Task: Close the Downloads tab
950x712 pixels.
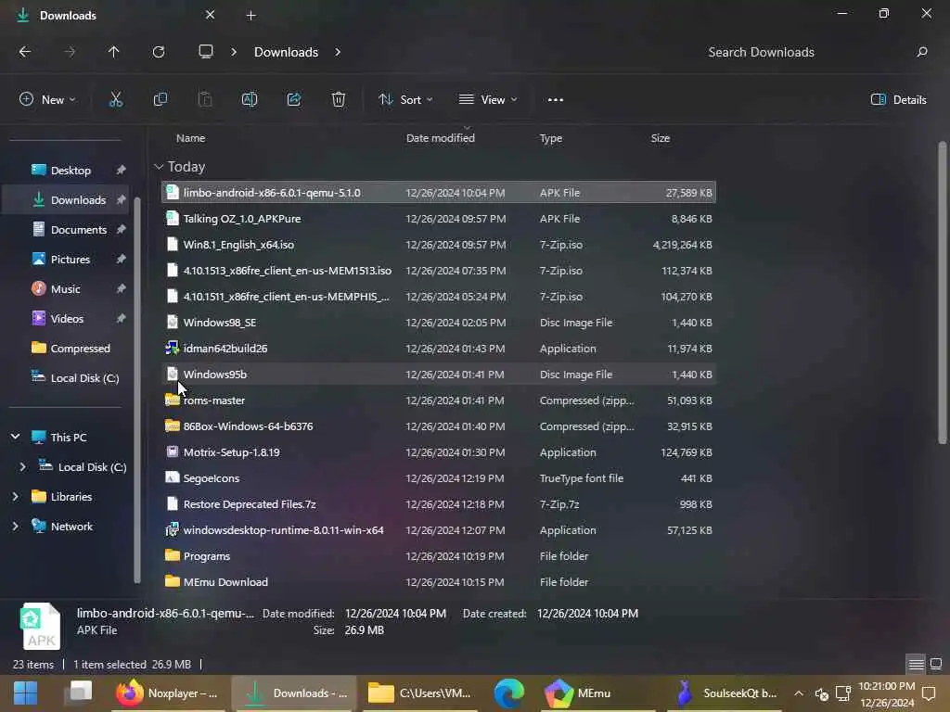Action: click(210, 15)
